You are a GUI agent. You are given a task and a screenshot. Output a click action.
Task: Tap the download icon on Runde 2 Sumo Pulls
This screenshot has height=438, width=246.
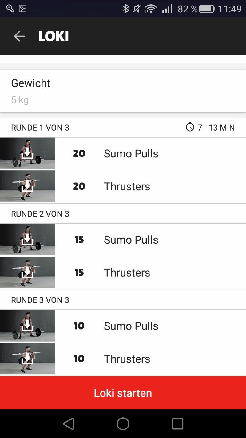[x=27, y=239]
